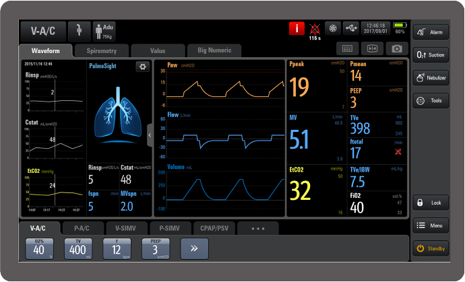Viewport: 465px width, 282px height.
Task: Collapse left panel with arrow handle
Action: click(150, 134)
